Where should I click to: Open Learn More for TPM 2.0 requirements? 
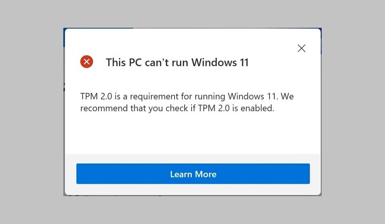(193, 174)
